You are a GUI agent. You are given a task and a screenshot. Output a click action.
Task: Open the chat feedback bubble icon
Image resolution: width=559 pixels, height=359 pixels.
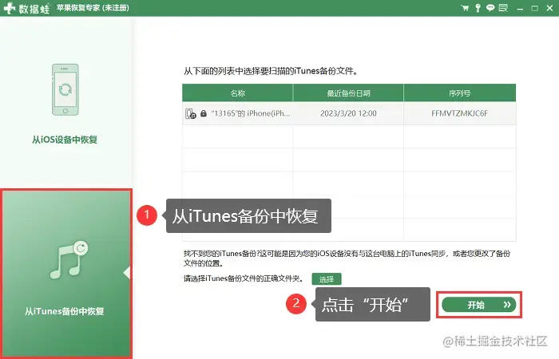click(490, 8)
